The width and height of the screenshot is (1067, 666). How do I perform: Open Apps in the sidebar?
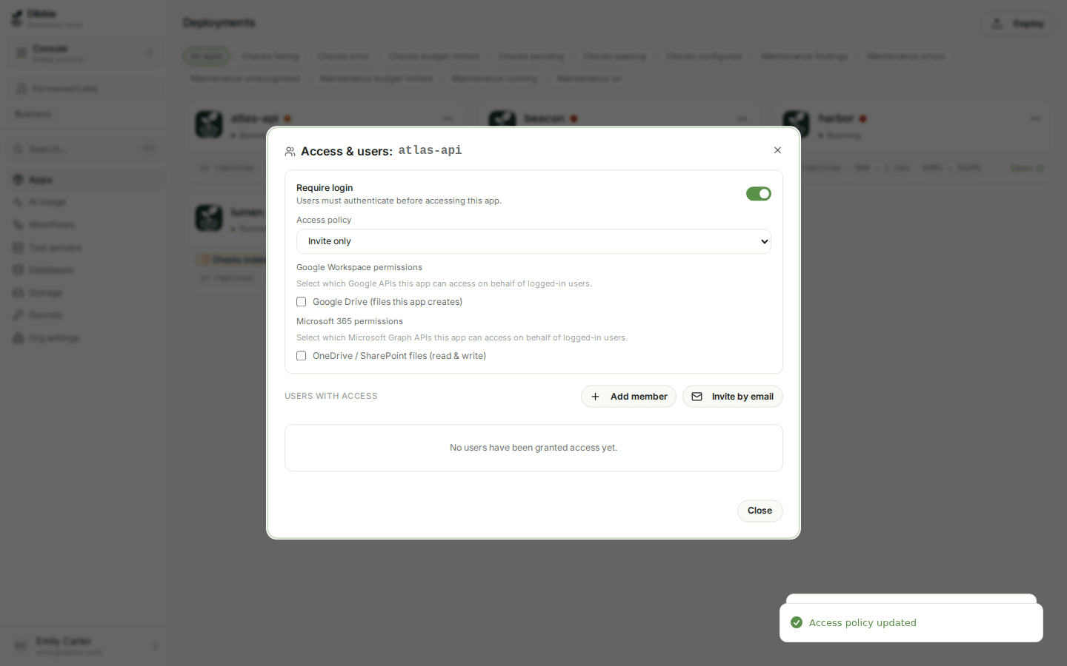87,180
